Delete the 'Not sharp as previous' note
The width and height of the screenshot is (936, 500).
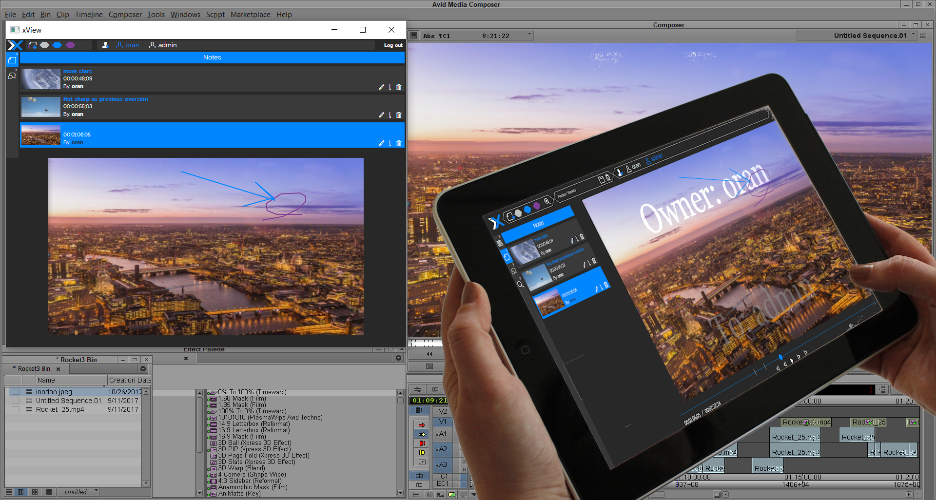click(x=399, y=115)
